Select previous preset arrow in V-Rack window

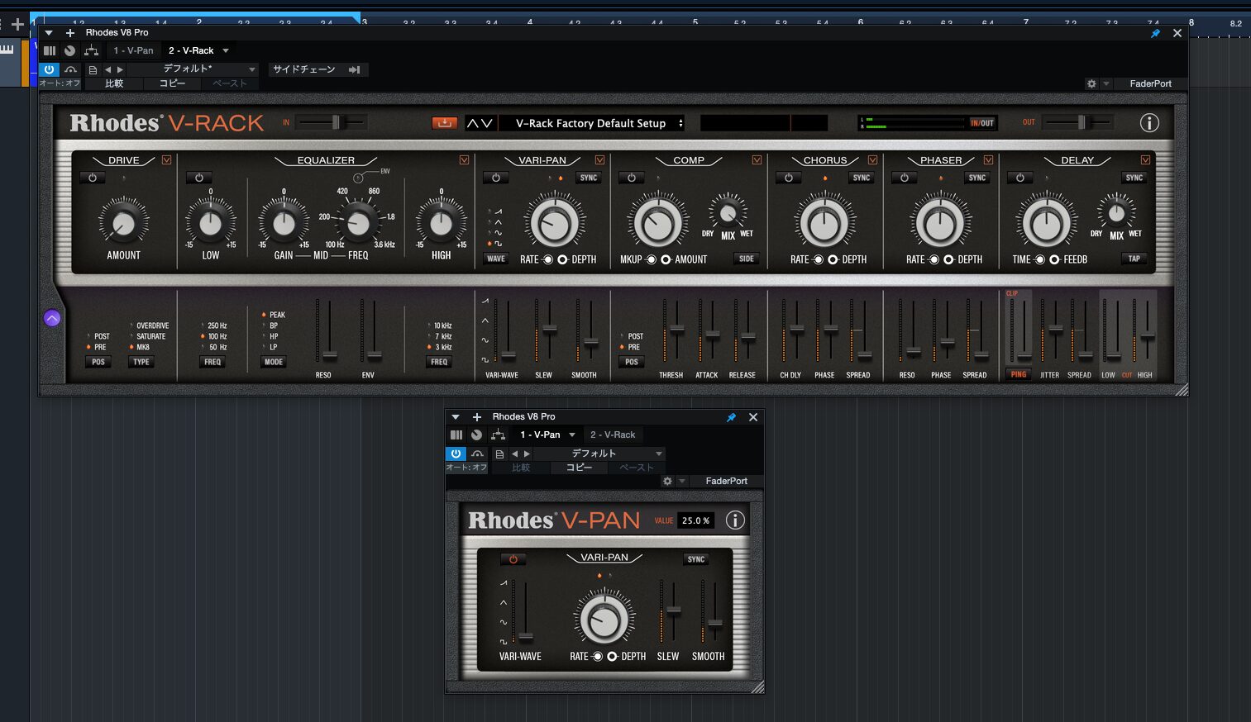[x=107, y=70]
